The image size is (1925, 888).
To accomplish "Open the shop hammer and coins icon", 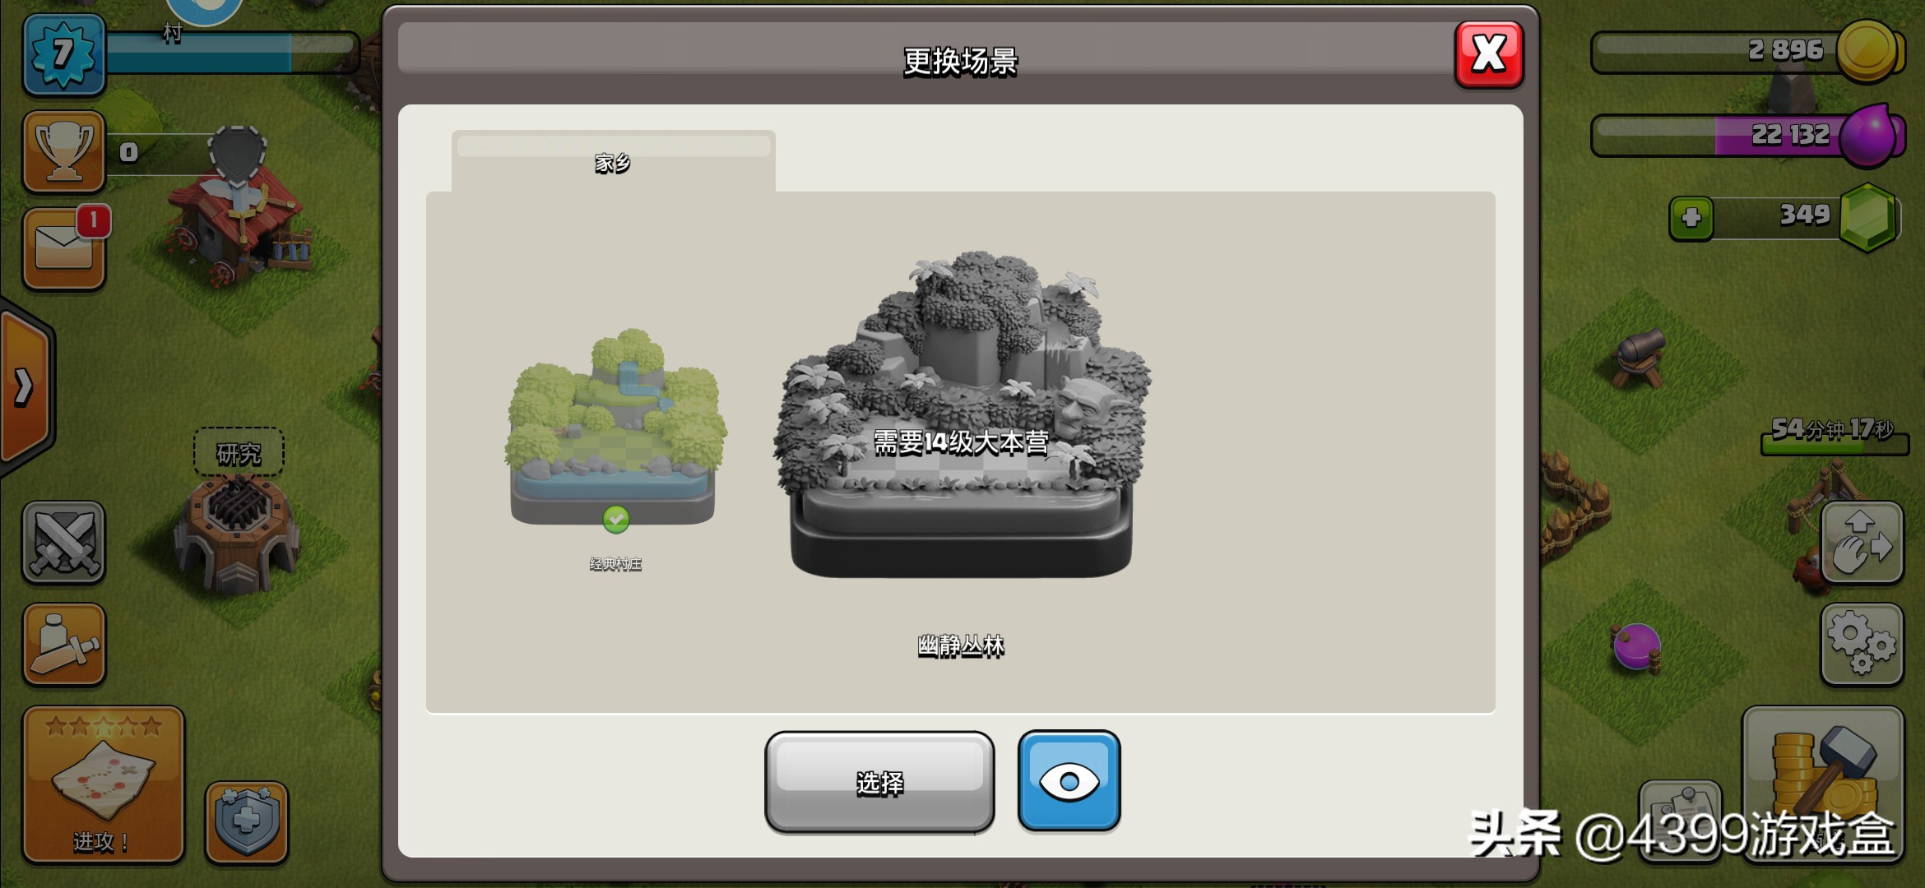I will click(1823, 785).
